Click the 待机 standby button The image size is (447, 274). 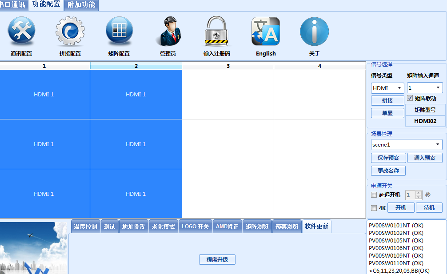click(429, 208)
